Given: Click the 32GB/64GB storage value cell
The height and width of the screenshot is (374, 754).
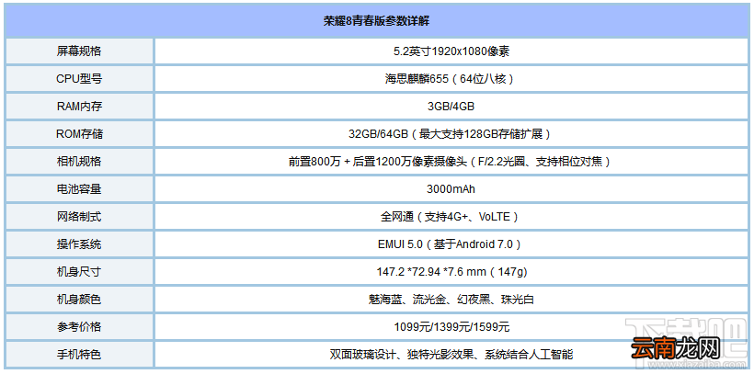Looking at the screenshot, I should pyautogui.click(x=451, y=134).
